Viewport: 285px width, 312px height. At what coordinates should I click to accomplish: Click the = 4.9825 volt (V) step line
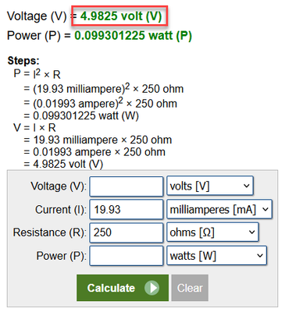coord(63,164)
